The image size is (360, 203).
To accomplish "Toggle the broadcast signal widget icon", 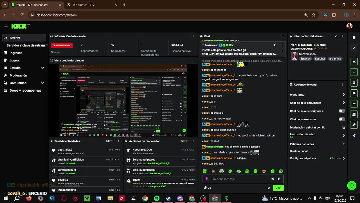I will 354,104.
